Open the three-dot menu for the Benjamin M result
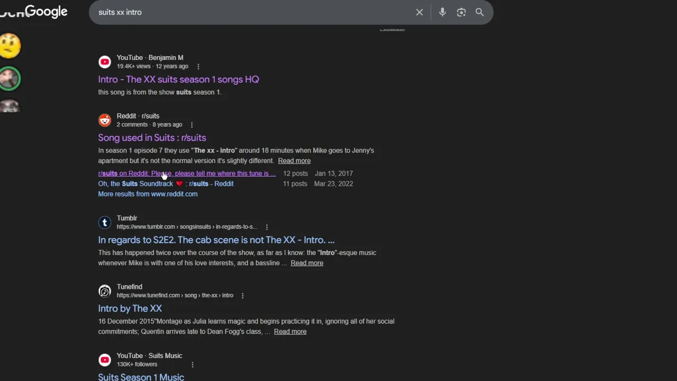The height and width of the screenshot is (381, 677). point(198,67)
